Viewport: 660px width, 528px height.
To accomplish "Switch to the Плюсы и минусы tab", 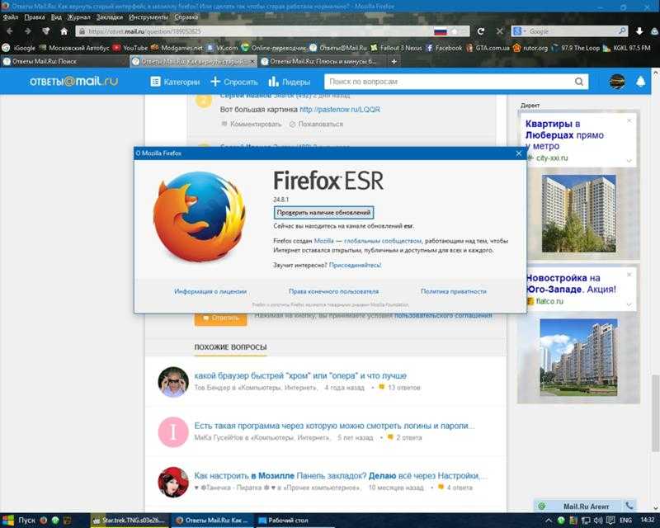I will [323, 62].
